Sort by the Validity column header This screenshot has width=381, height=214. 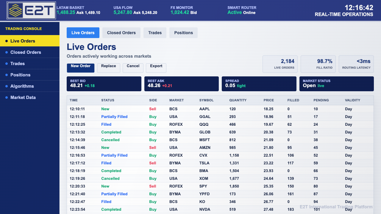[x=352, y=100]
